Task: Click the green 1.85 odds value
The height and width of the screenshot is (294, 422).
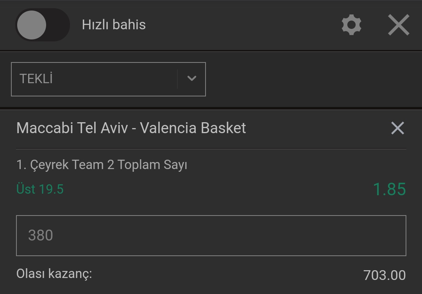Action: pyautogui.click(x=390, y=189)
